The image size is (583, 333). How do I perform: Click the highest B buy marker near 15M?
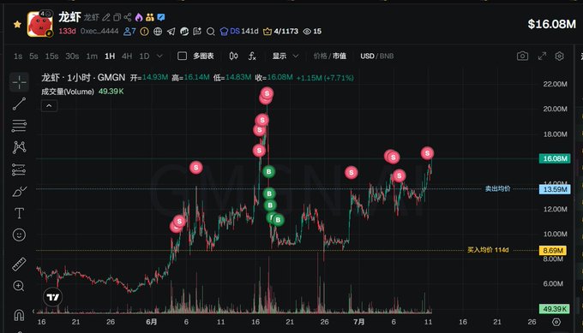[269, 171]
